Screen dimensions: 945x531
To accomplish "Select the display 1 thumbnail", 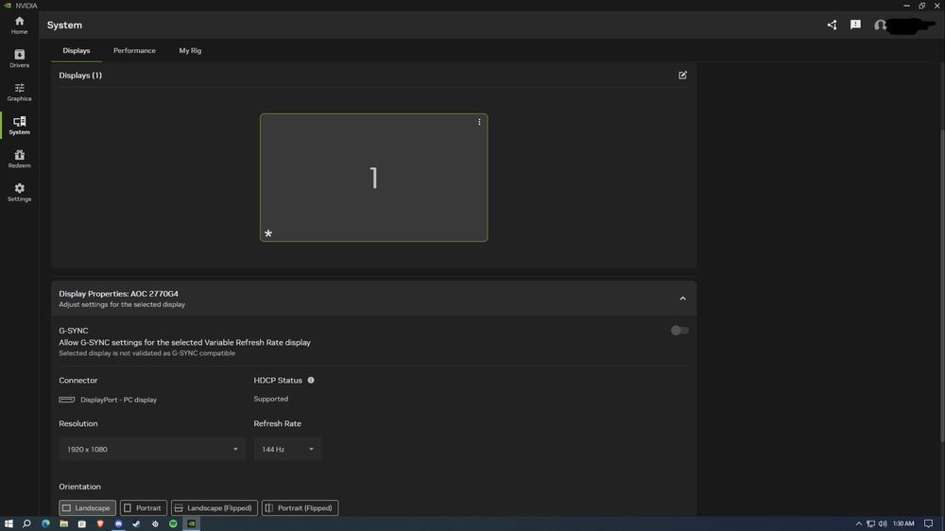I will pyautogui.click(x=373, y=178).
